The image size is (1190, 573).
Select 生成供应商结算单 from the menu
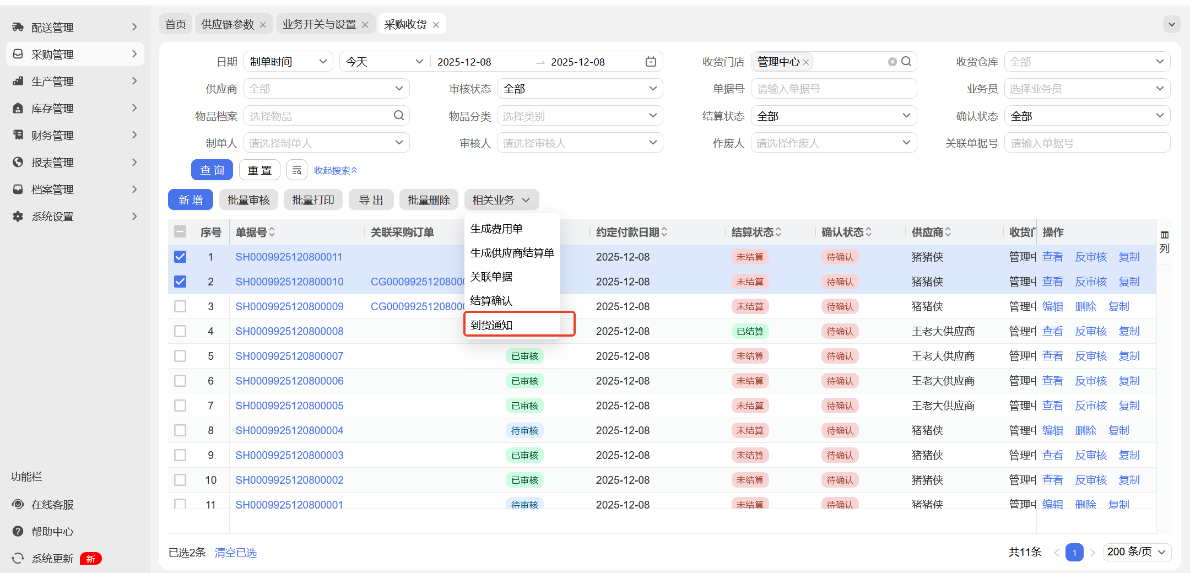click(x=512, y=253)
